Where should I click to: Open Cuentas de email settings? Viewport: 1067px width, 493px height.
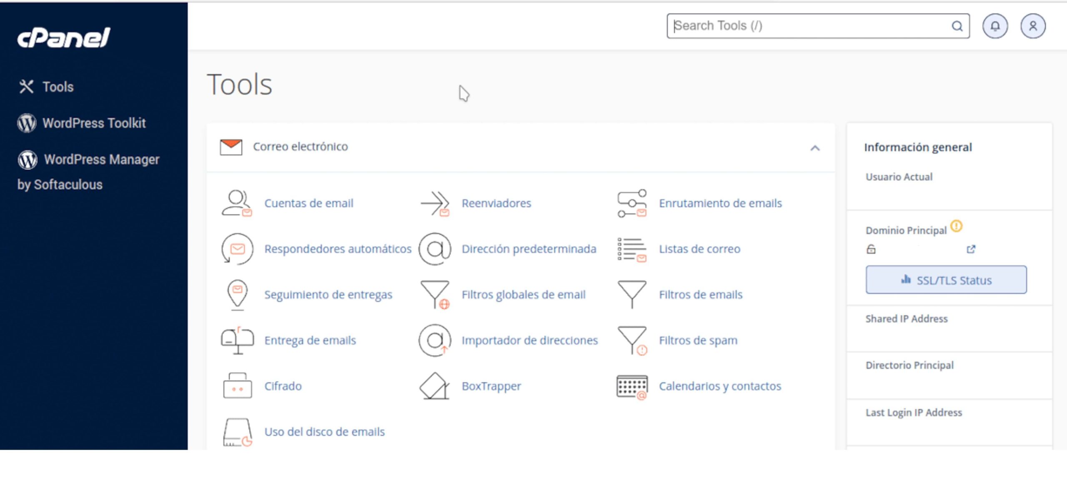[x=309, y=203]
